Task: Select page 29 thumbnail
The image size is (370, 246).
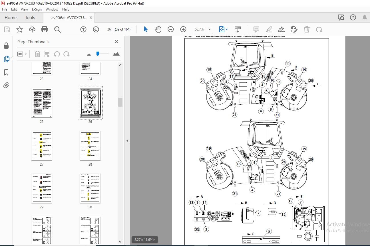Action: pyautogui.click(x=42, y=188)
